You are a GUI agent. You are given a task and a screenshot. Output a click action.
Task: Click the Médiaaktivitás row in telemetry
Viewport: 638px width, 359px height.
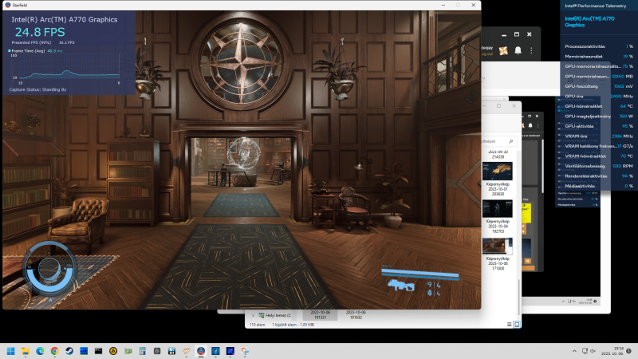[x=599, y=186]
